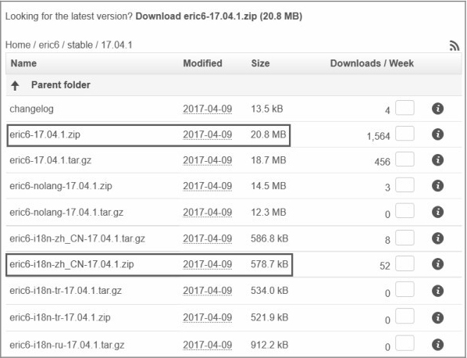This screenshot has height=358, width=467.
Task: Sort the file list by Name column
Action: click(23, 63)
